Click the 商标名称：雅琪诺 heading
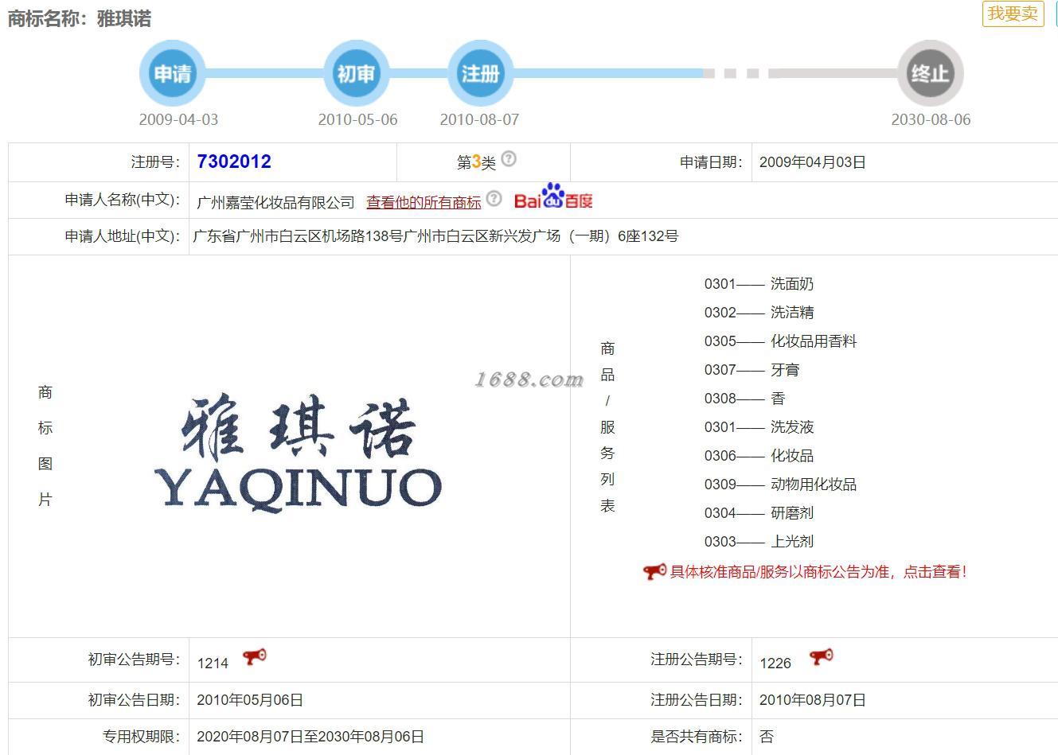 pos(80,18)
